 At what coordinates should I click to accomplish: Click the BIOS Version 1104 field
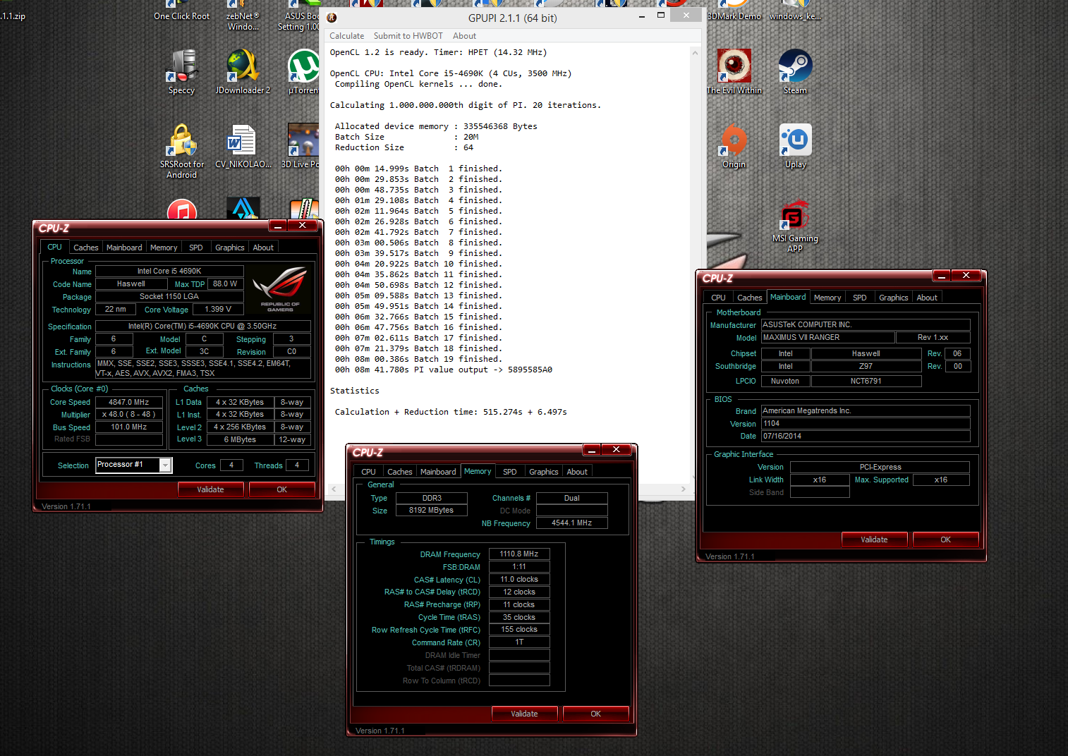click(x=866, y=424)
